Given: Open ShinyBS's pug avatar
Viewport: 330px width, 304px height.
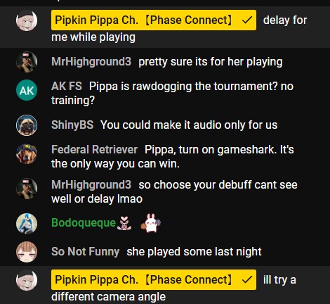Looking at the screenshot, I should pos(27,125).
